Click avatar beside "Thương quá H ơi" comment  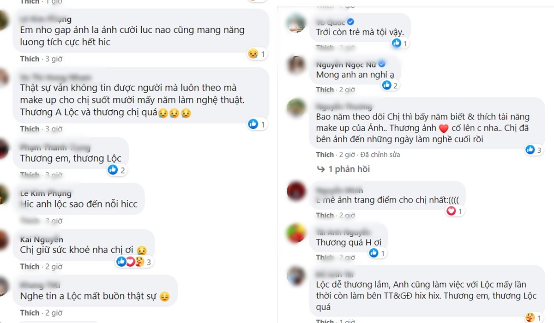coord(296,233)
